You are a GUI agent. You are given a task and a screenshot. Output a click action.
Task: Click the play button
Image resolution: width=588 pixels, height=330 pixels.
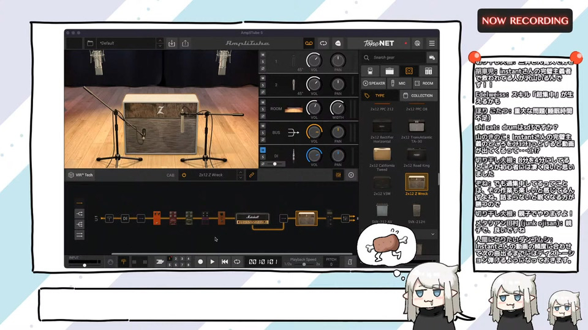(x=213, y=262)
